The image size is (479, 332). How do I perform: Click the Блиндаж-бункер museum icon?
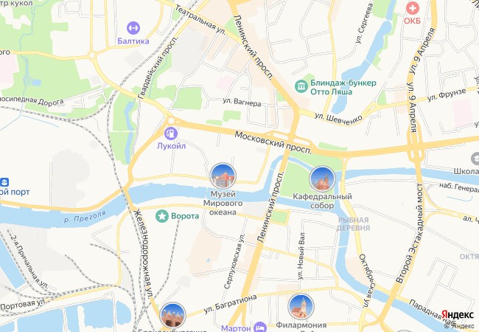click(301, 86)
